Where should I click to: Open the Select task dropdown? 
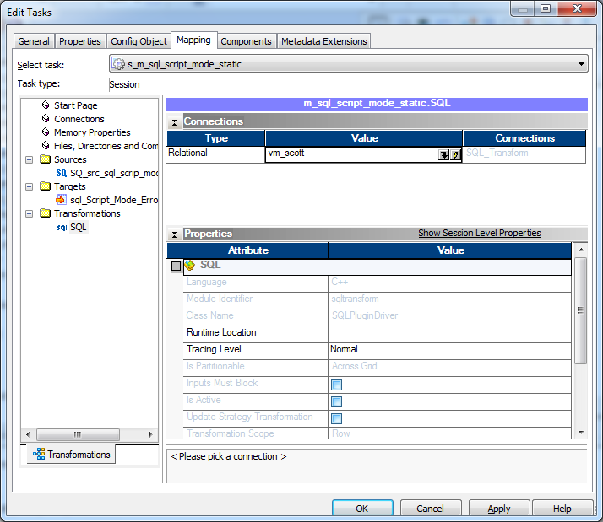point(581,64)
